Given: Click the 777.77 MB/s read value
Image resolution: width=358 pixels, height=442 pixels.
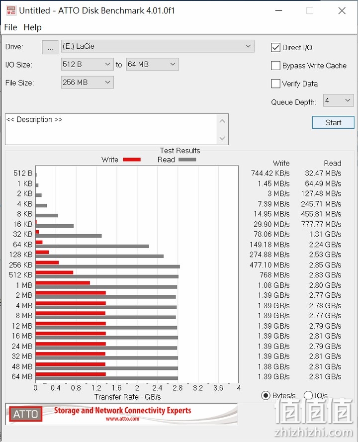Looking at the screenshot, I should tap(321, 224).
